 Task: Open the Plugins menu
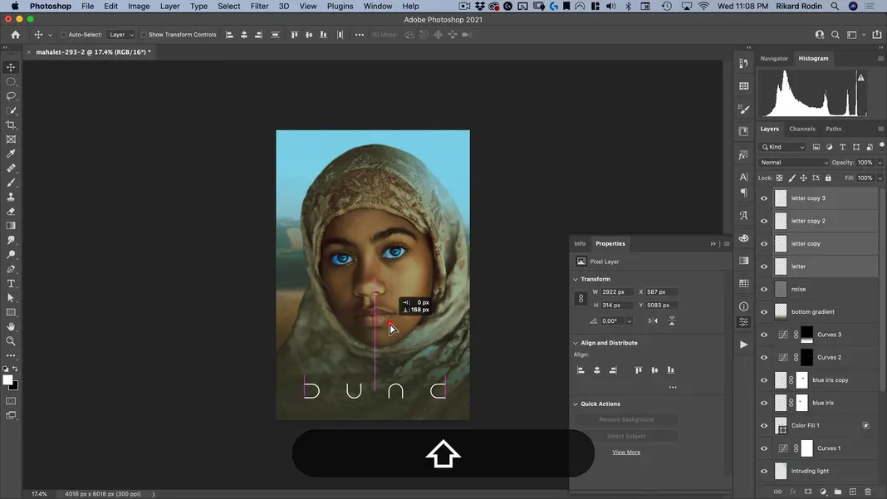[340, 6]
